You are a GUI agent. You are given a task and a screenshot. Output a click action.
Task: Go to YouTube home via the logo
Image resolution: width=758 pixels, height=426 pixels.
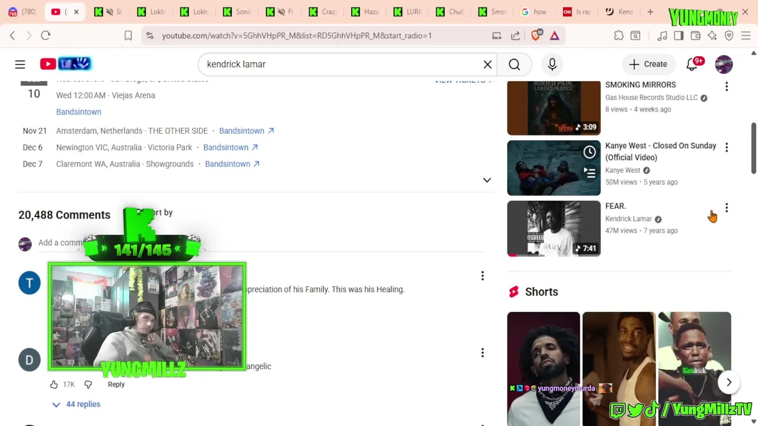pyautogui.click(x=66, y=64)
